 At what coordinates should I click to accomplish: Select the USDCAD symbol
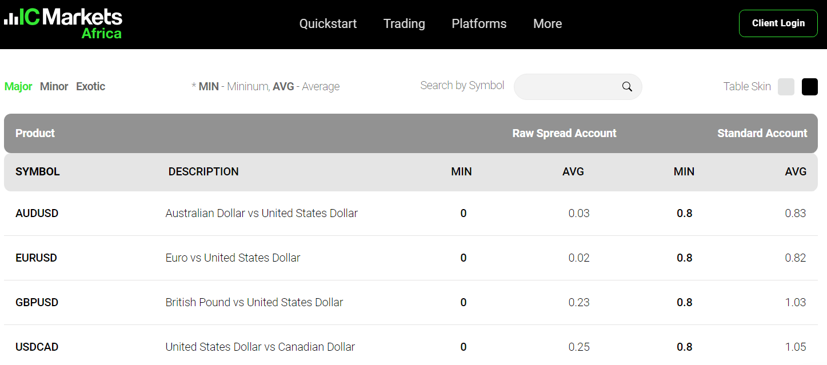coord(37,347)
